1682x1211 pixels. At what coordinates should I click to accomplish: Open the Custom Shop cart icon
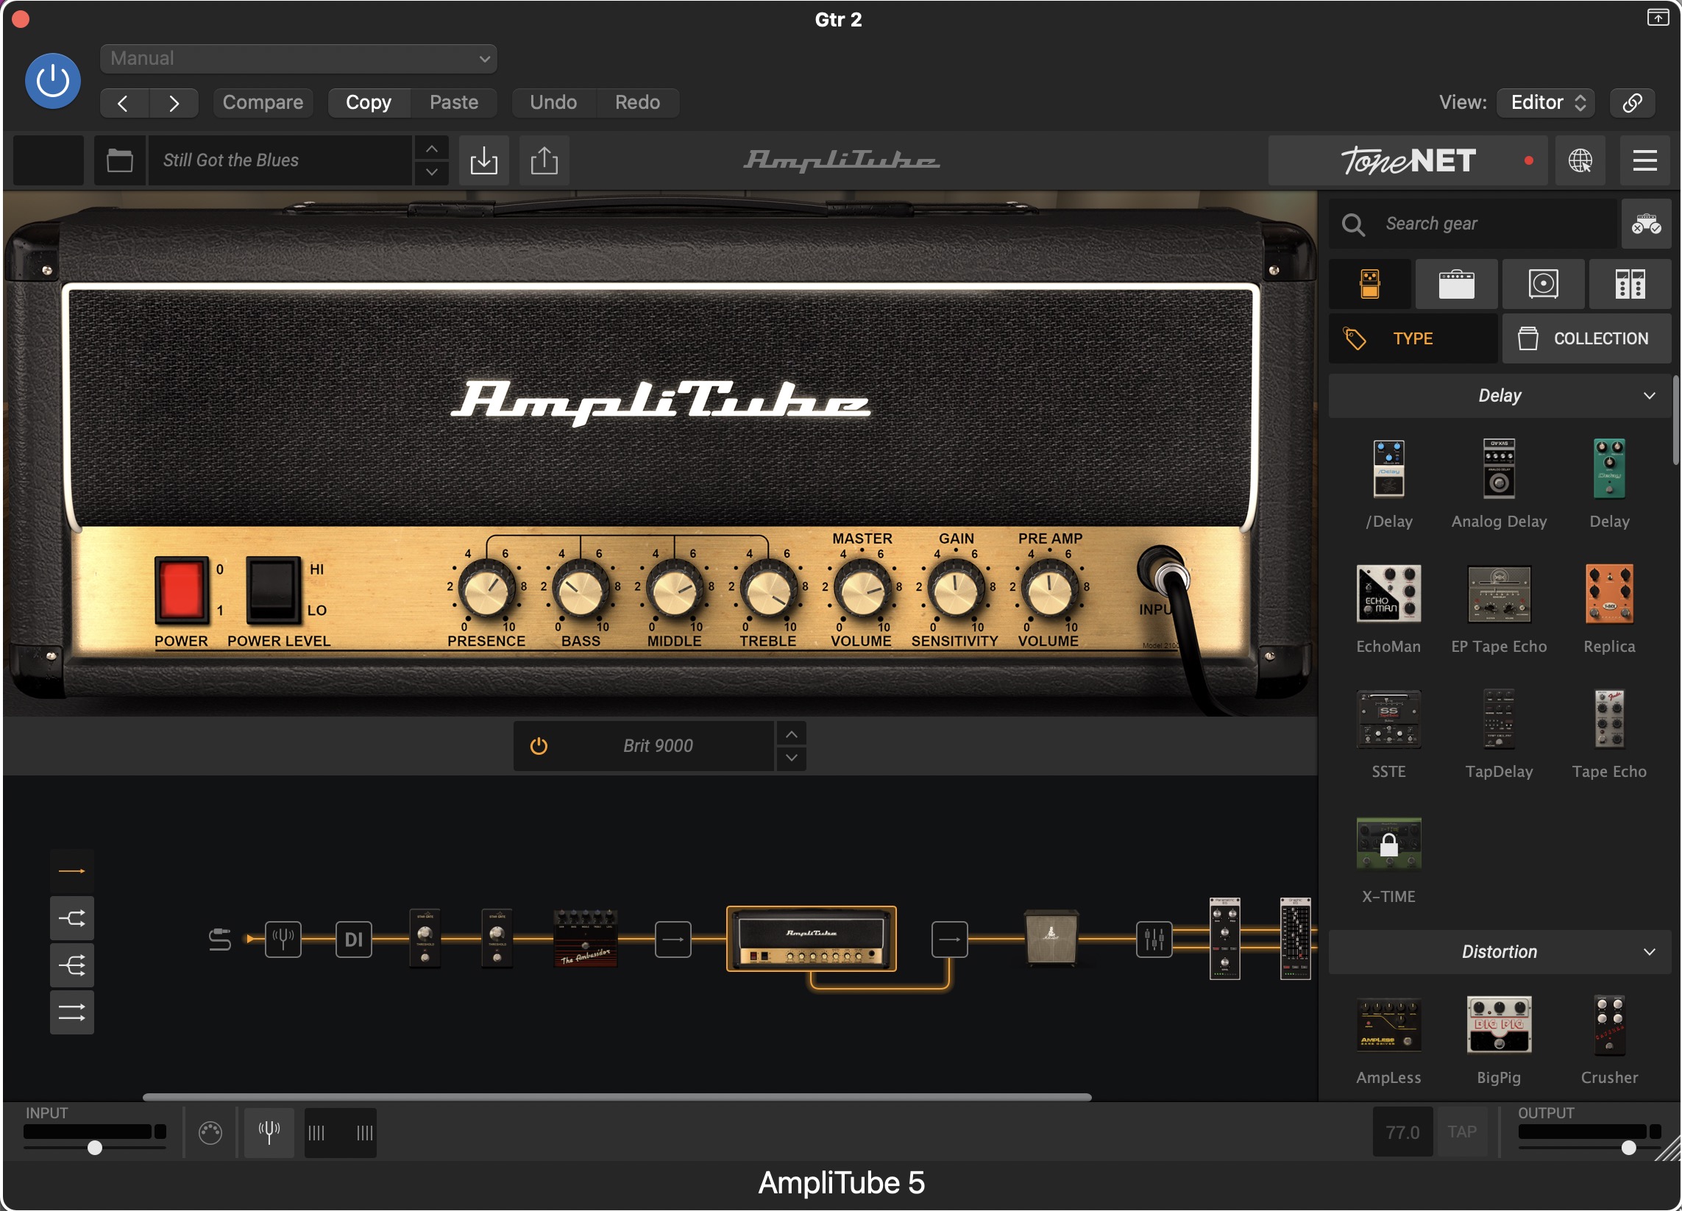pyautogui.click(x=1646, y=223)
